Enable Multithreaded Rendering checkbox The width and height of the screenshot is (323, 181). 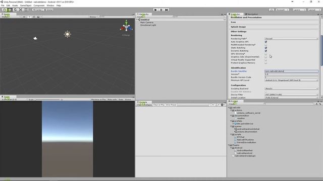click(x=266, y=45)
